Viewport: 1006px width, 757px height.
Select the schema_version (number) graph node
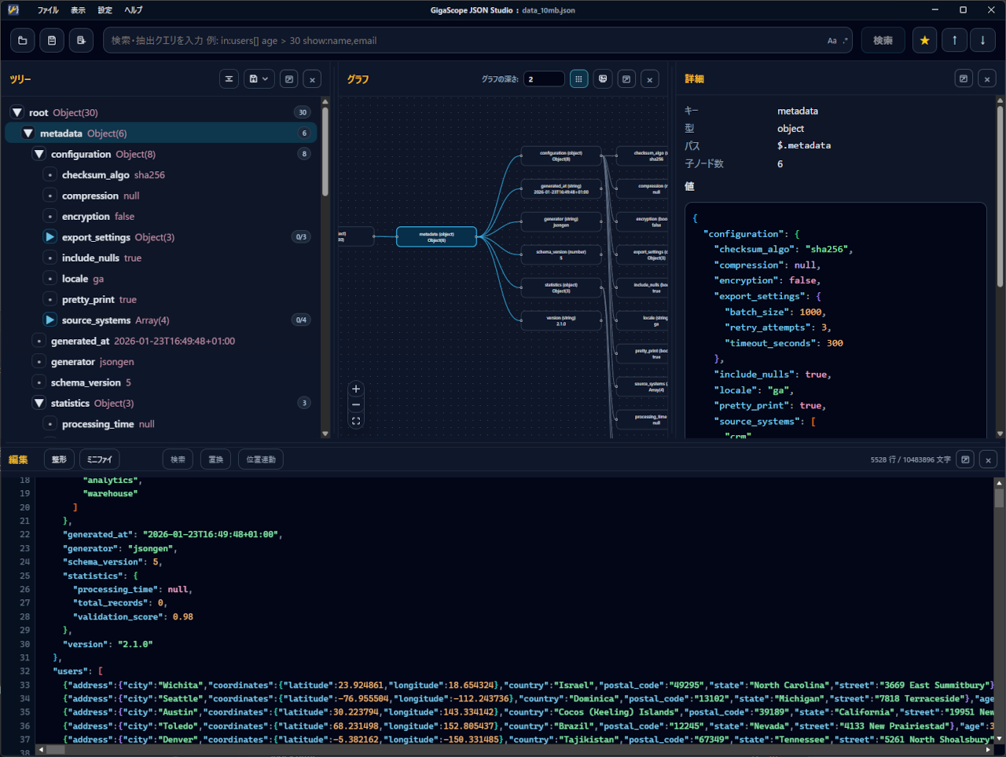pyautogui.click(x=561, y=254)
